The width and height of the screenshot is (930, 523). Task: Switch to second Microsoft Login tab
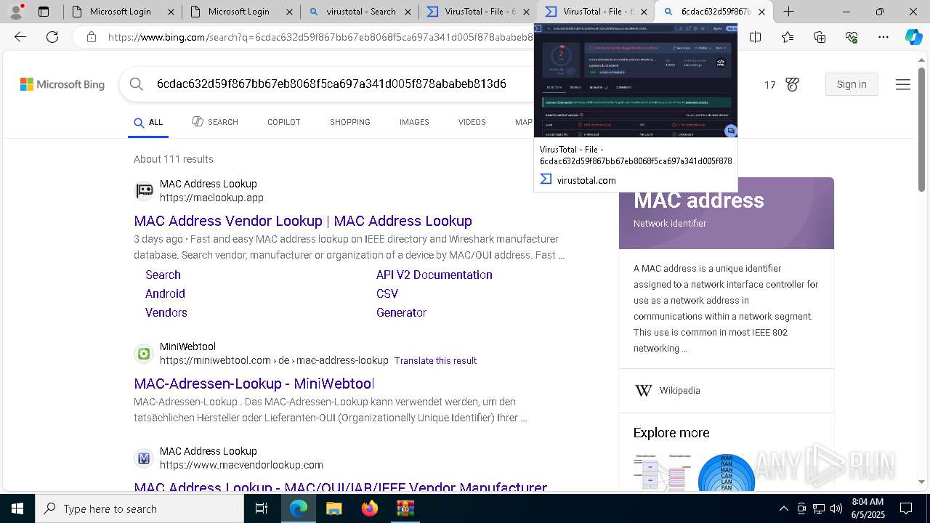pos(240,12)
